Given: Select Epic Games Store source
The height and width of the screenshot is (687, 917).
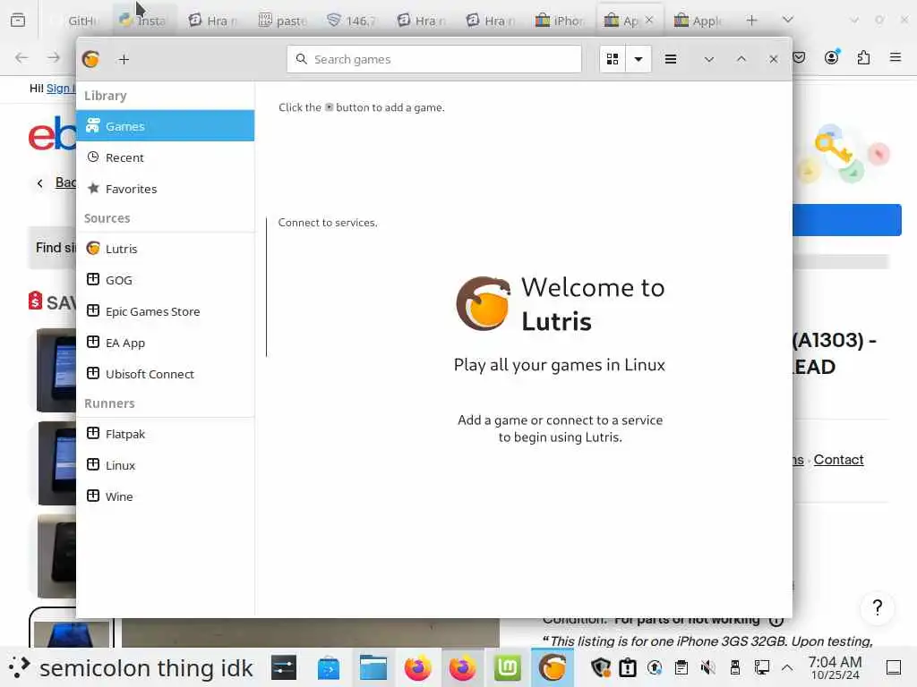Looking at the screenshot, I should (165, 310).
